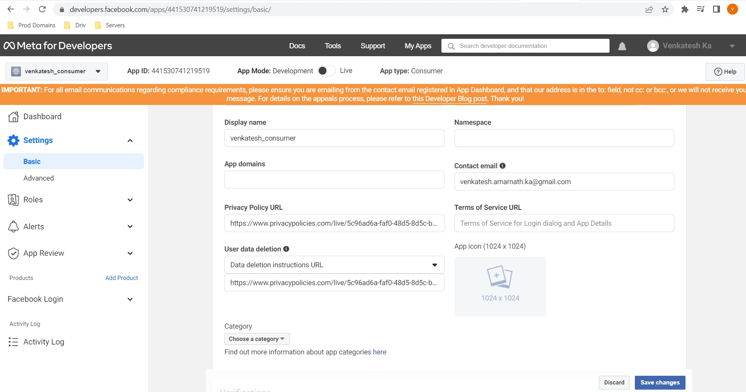Open Dashboard from sidebar
746x392 pixels.
tap(42, 116)
